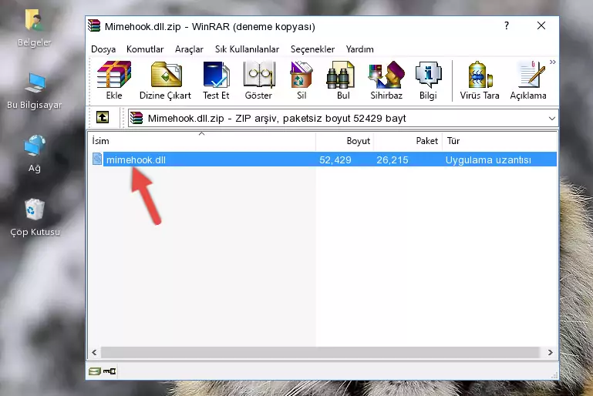Click the key password icon in status bar
593x396 pixels.
[110, 371]
